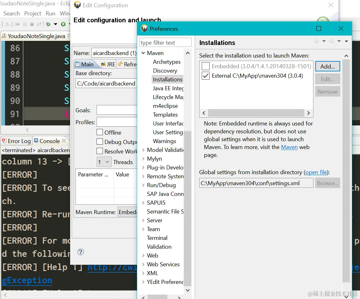360x299 pixels.
Task: Expand the Run/Debug node
Action: (x=143, y=185)
